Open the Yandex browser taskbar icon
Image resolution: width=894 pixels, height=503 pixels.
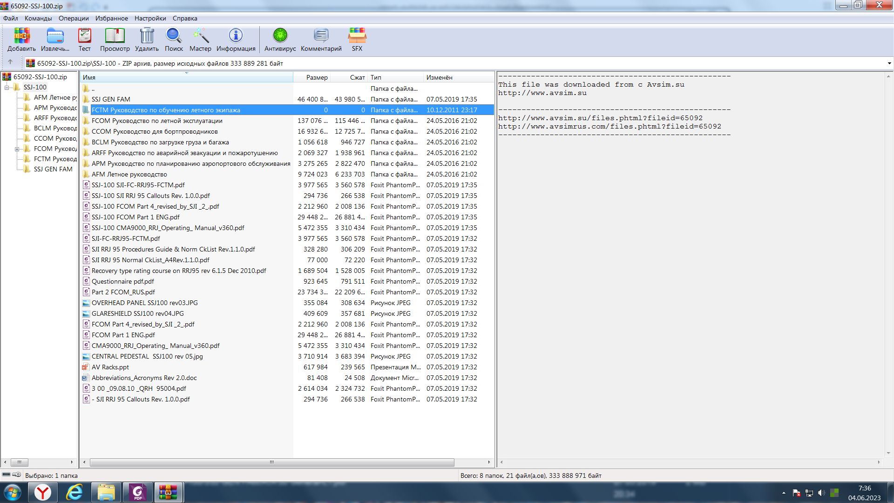(43, 492)
